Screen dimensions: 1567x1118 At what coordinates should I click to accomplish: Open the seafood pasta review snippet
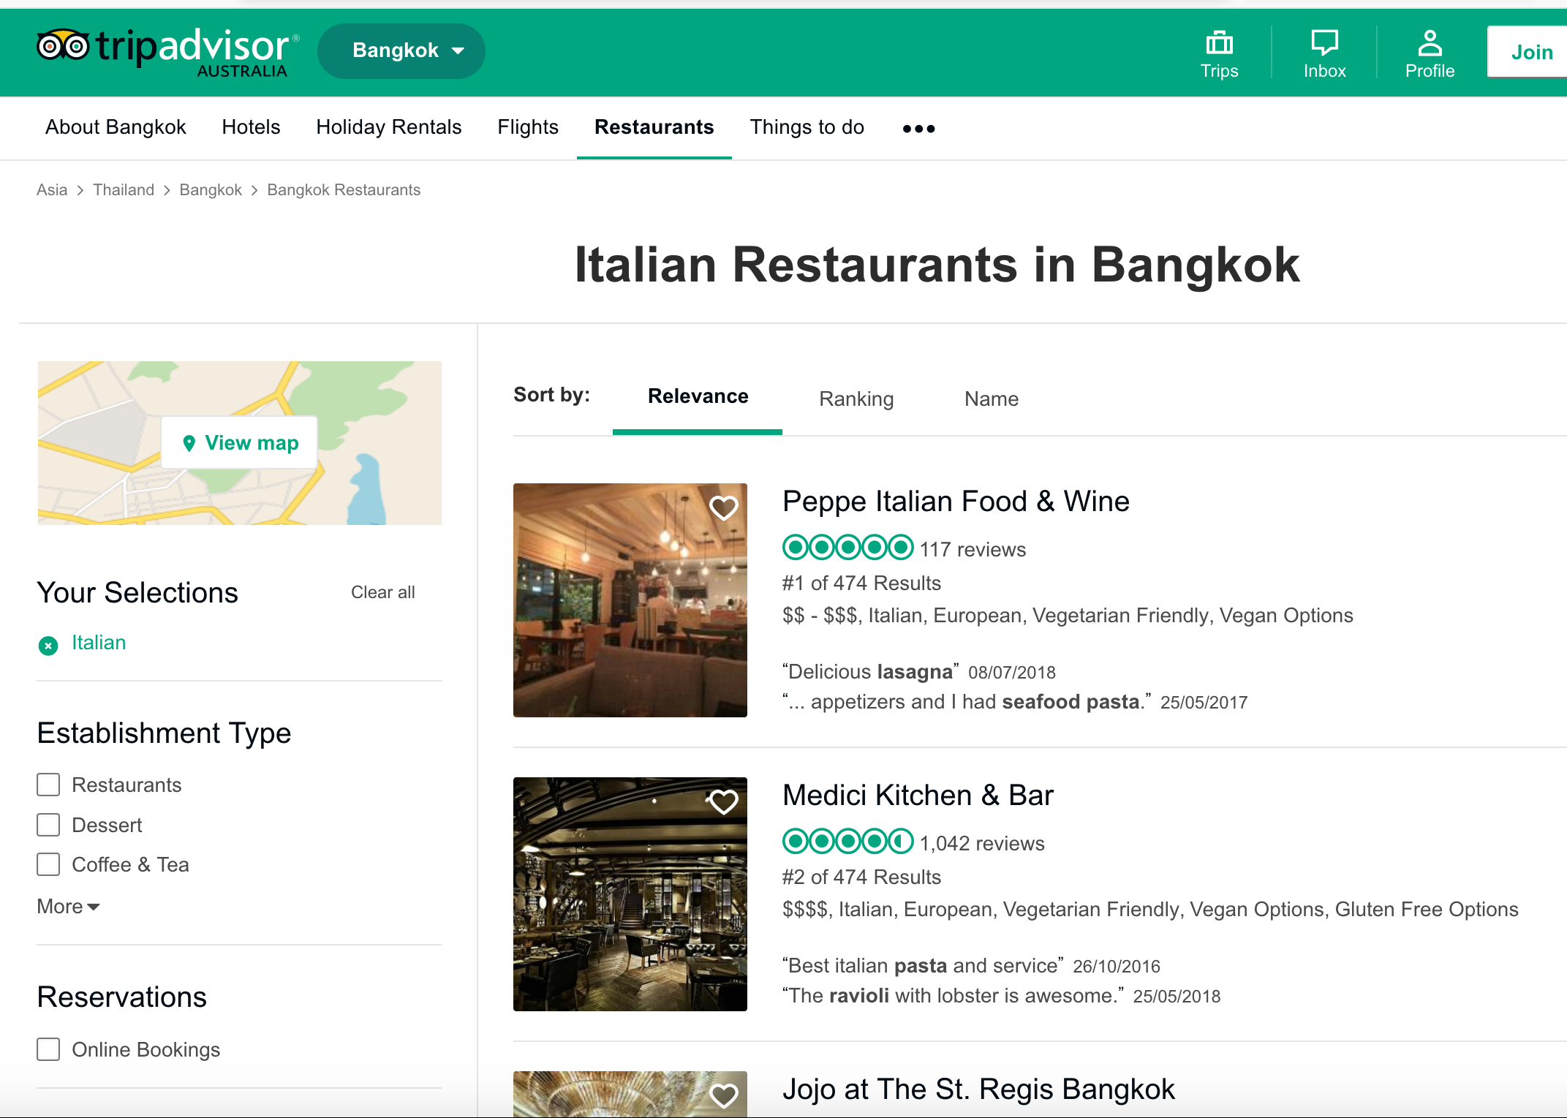(x=967, y=702)
